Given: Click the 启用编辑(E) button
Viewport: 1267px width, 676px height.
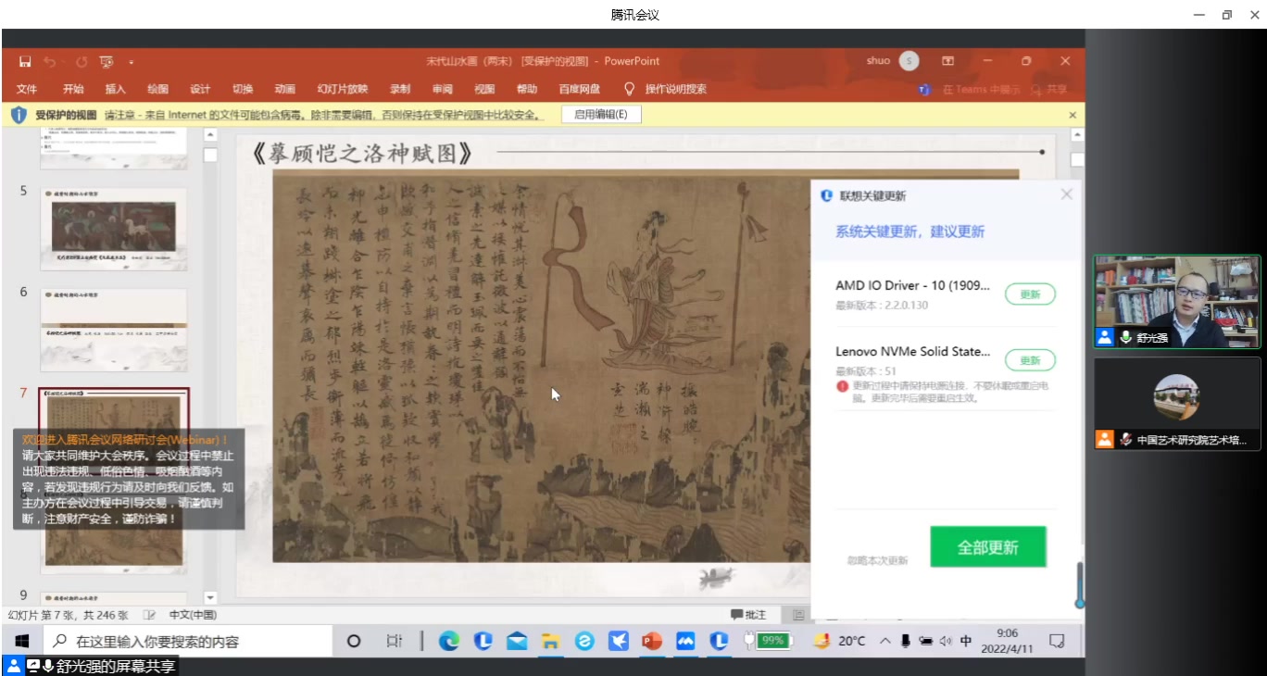Looking at the screenshot, I should pos(601,115).
